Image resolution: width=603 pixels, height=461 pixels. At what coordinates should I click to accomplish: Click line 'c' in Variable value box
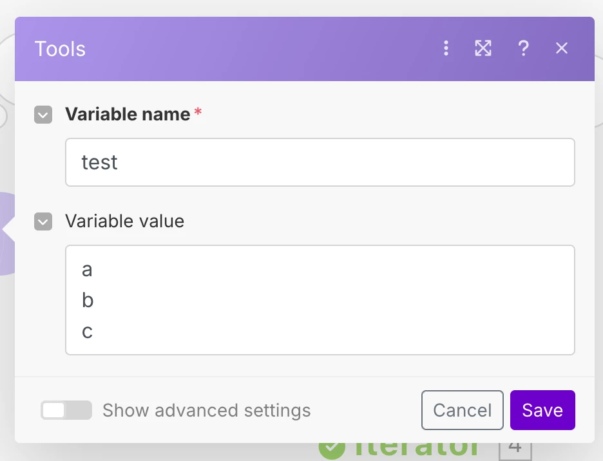tap(88, 332)
